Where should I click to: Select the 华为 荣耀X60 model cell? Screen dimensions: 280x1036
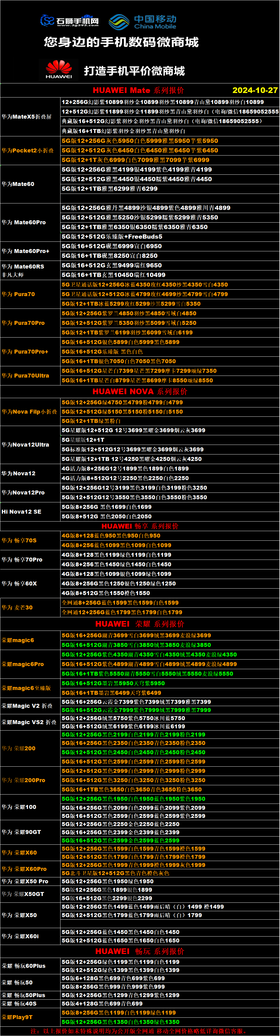click(30, 853)
